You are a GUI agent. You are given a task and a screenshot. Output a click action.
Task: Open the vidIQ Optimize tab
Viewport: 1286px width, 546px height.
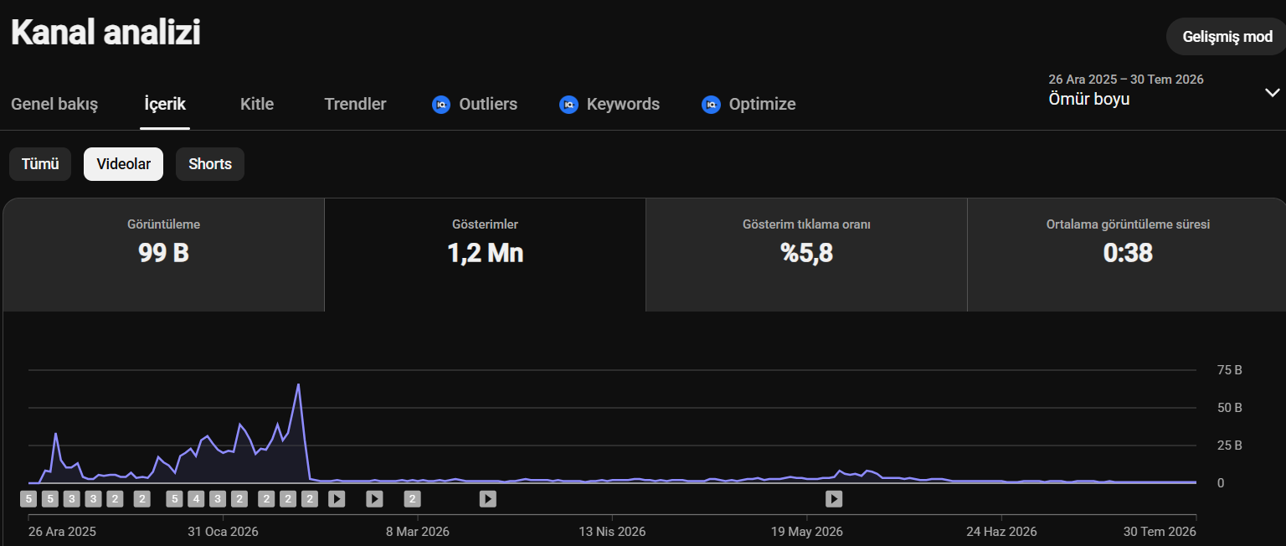749,104
